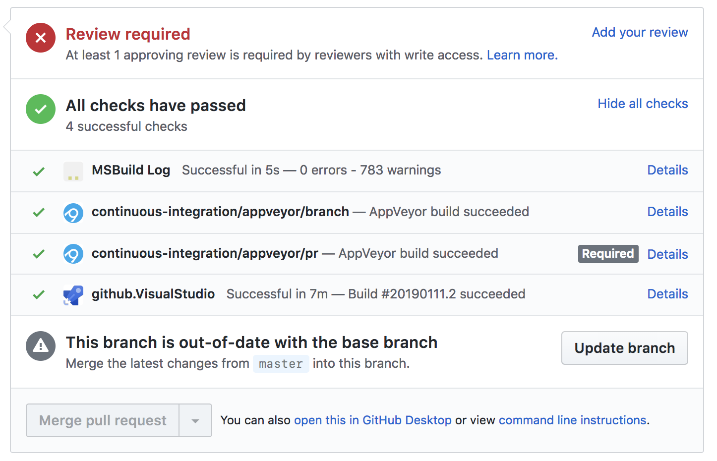The width and height of the screenshot is (717, 461).
Task: Click the AppVeyor pr build icon
Action: pyautogui.click(x=73, y=254)
